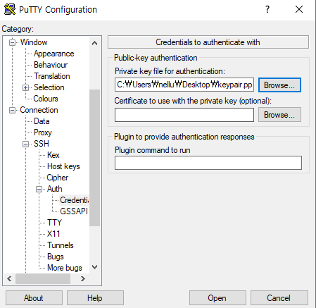Open the Appearance category
Viewport: 316px width, 308px height.
pyautogui.click(x=54, y=54)
